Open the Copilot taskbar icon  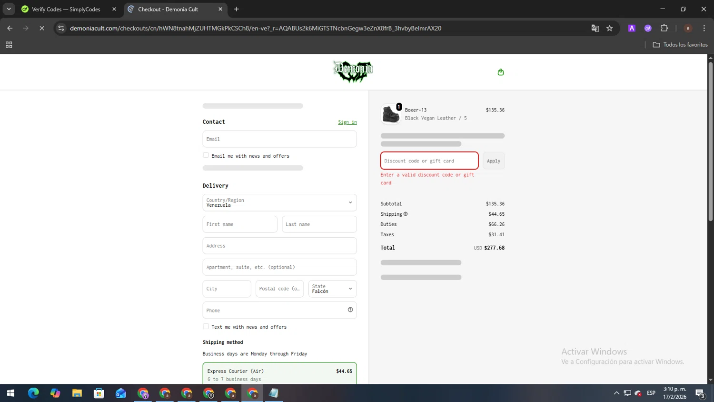tap(55, 393)
